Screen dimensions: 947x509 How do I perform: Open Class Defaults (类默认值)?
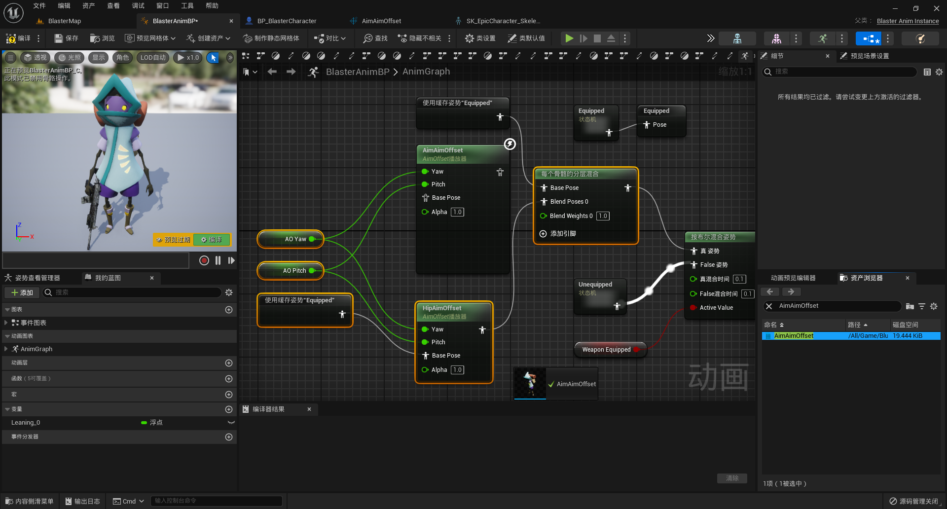tap(526, 38)
